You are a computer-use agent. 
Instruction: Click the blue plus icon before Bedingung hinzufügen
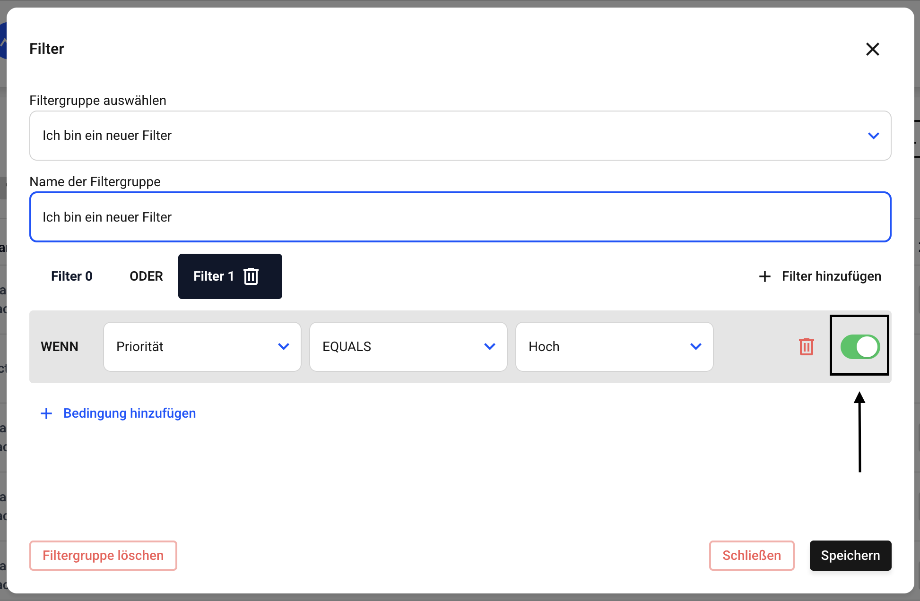[46, 413]
